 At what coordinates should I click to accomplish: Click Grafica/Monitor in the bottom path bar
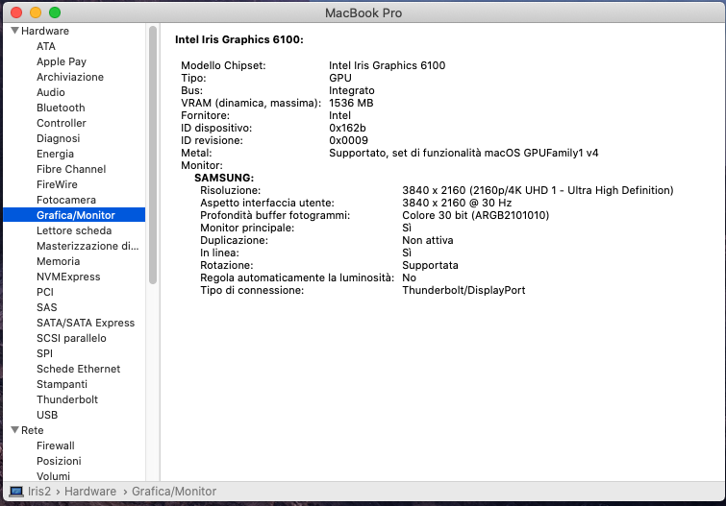click(174, 492)
